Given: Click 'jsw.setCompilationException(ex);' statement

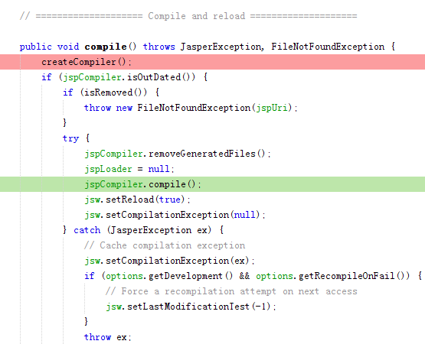Looking at the screenshot, I should coord(170,261).
